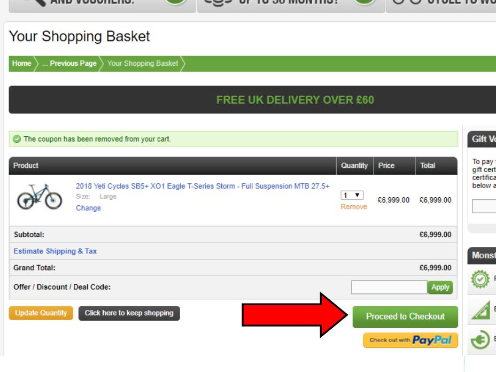Focus the gift certificate code input field
The height and width of the screenshot is (372, 496).
pyautogui.click(x=484, y=206)
